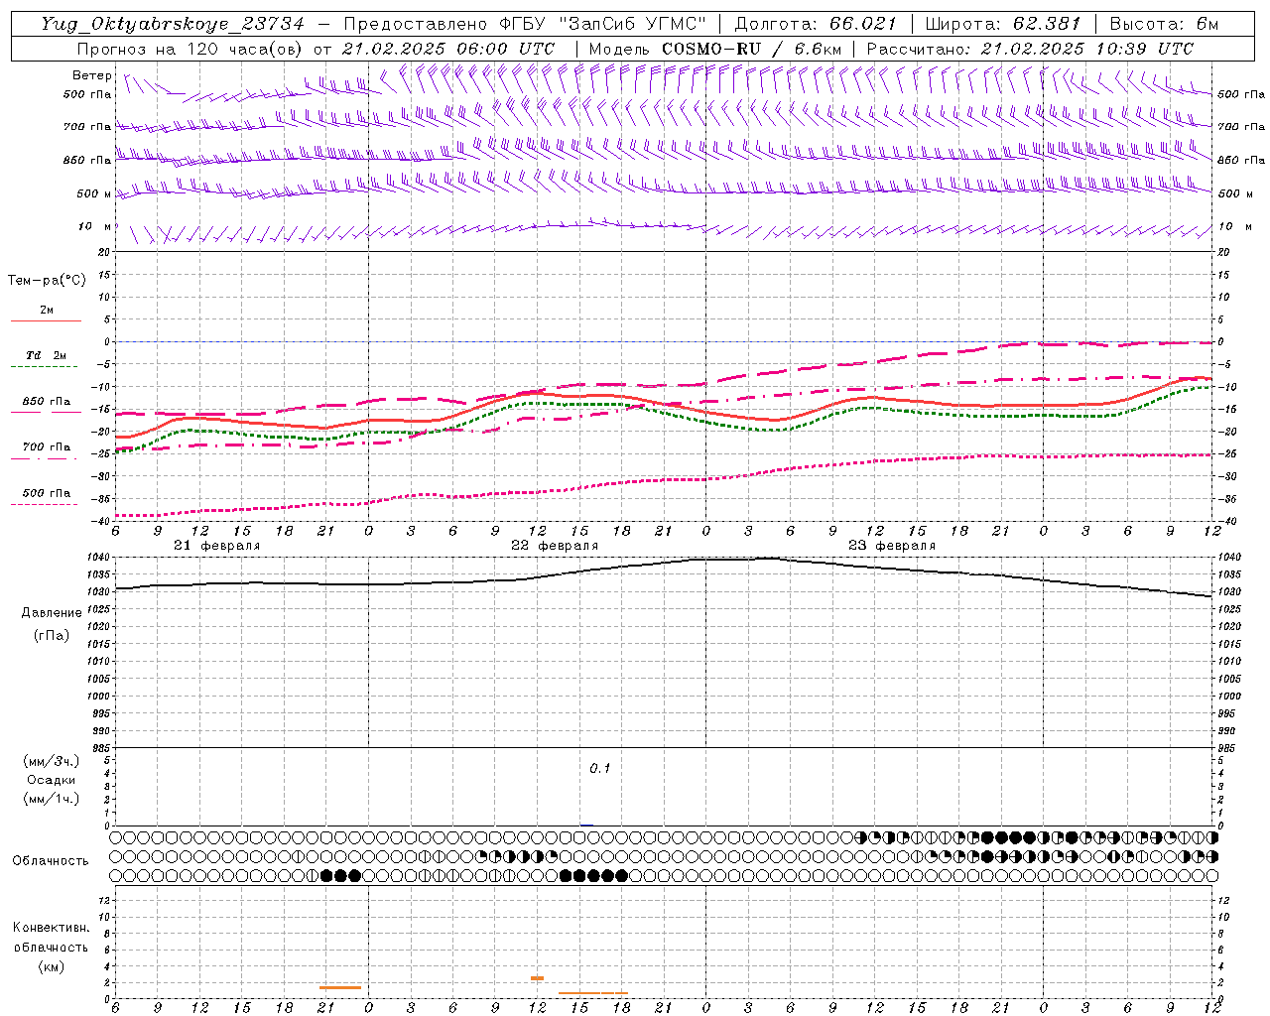Select the elevation text Высота: 6м

(1164, 24)
